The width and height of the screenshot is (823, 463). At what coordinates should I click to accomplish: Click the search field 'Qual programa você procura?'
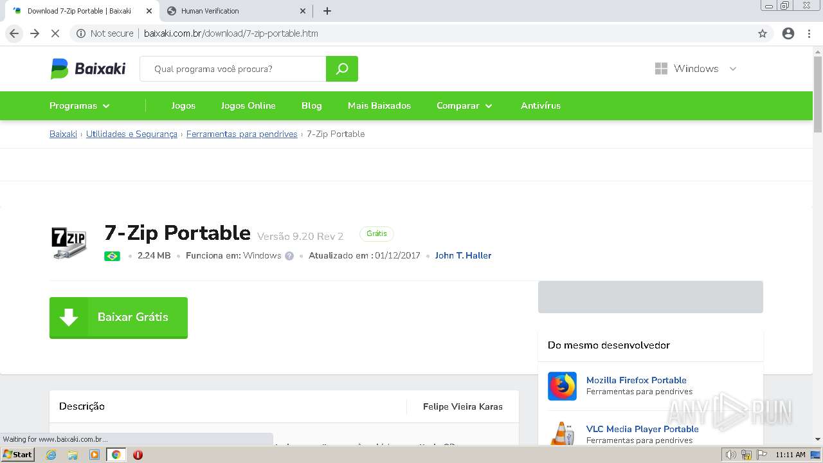pyautogui.click(x=233, y=69)
